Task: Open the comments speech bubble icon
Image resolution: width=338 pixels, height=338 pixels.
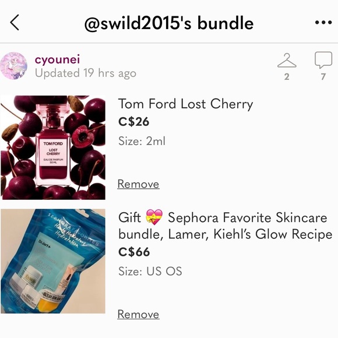Action: [323, 61]
